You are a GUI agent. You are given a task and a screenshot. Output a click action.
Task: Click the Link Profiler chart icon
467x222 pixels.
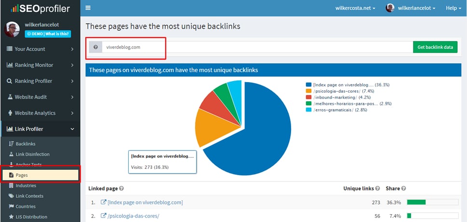click(x=10, y=129)
